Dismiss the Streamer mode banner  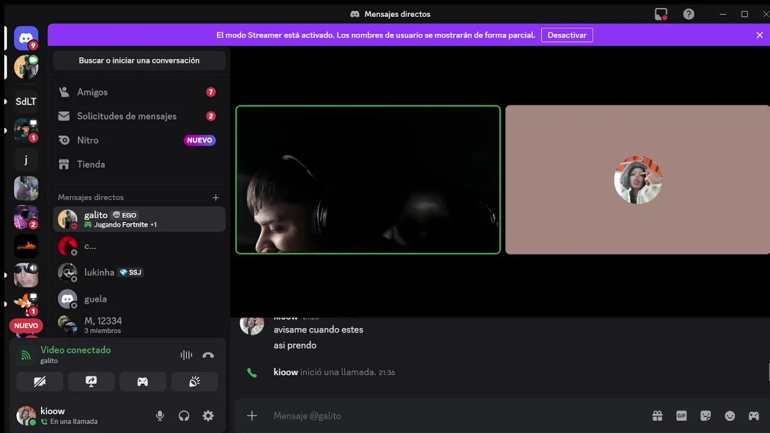pos(759,35)
